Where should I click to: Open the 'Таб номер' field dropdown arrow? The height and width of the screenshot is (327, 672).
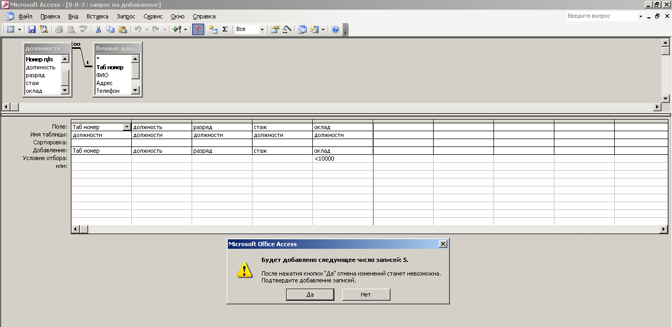[x=127, y=127]
